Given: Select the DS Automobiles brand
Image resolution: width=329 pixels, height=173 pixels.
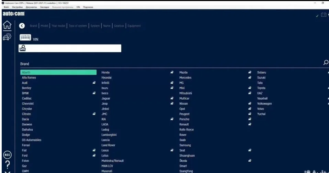Looking at the screenshot, I should [32, 140].
